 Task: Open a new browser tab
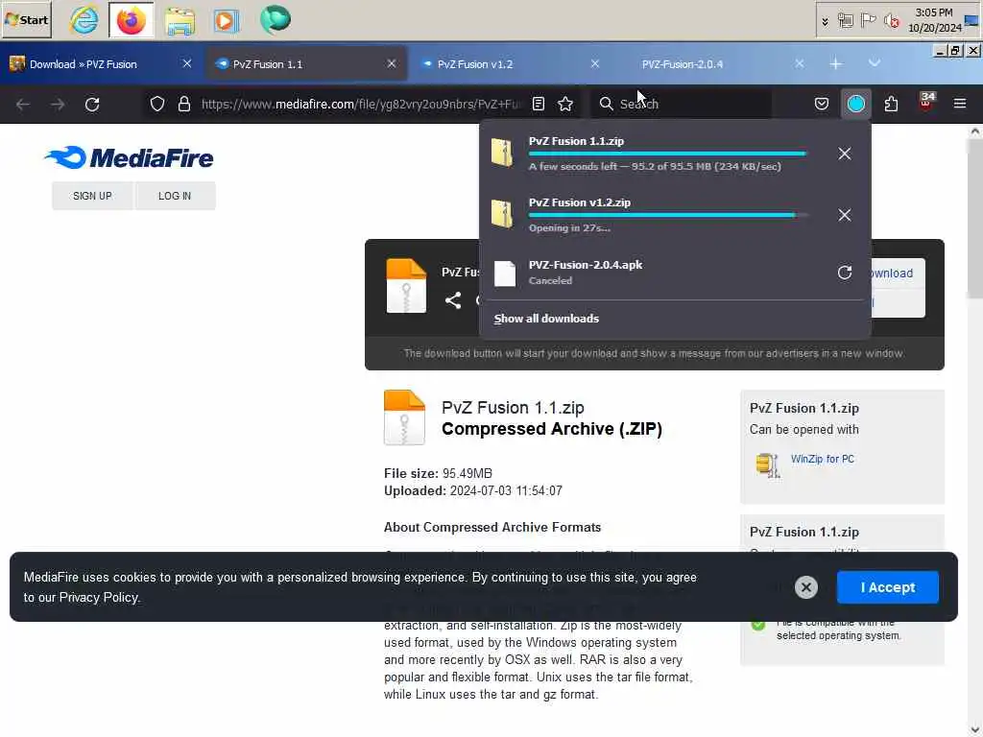point(836,64)
